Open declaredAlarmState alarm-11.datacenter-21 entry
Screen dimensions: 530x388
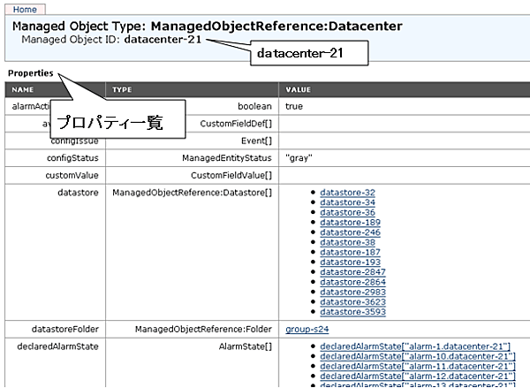pos(417,366)
